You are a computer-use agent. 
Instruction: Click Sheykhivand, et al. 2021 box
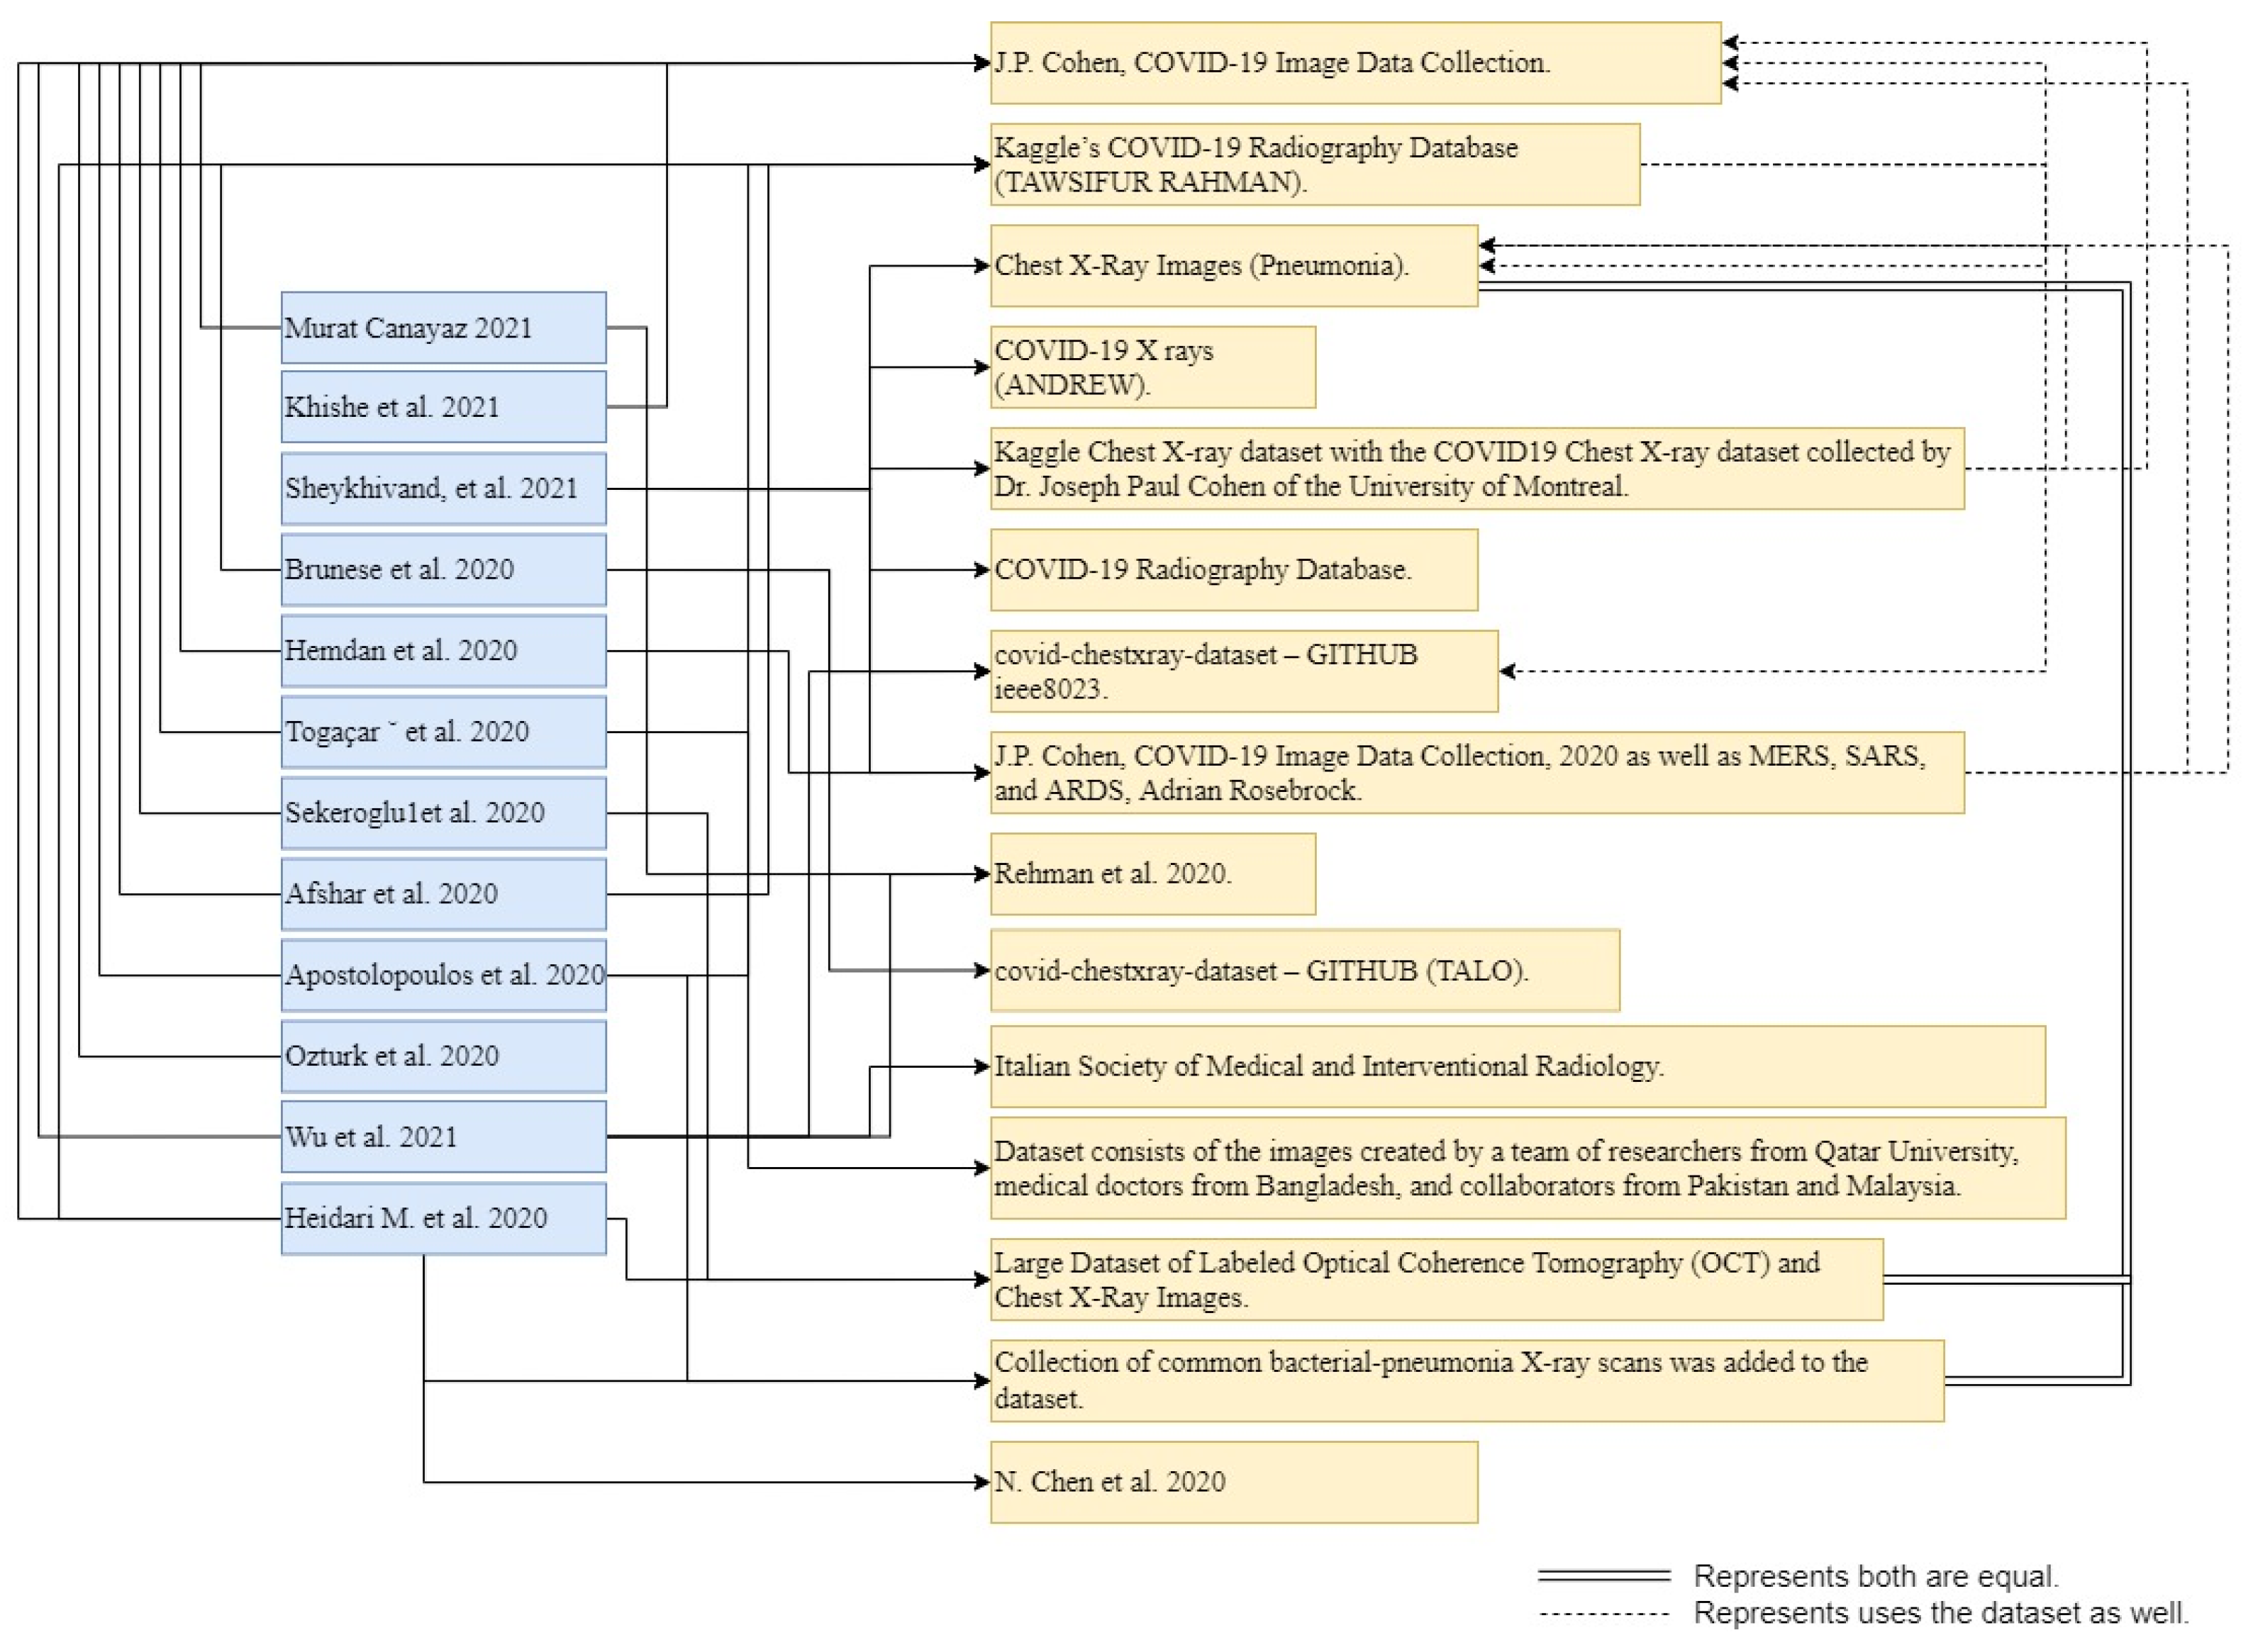(443, 488)
